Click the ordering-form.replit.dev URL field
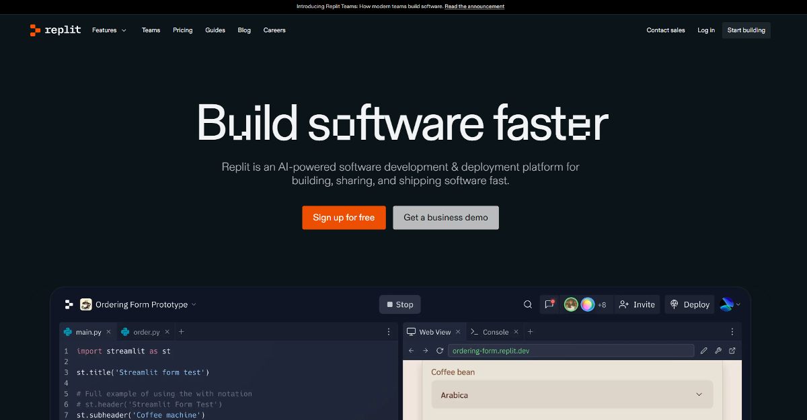Screen dimensions: 807x420 coord(570,351)
